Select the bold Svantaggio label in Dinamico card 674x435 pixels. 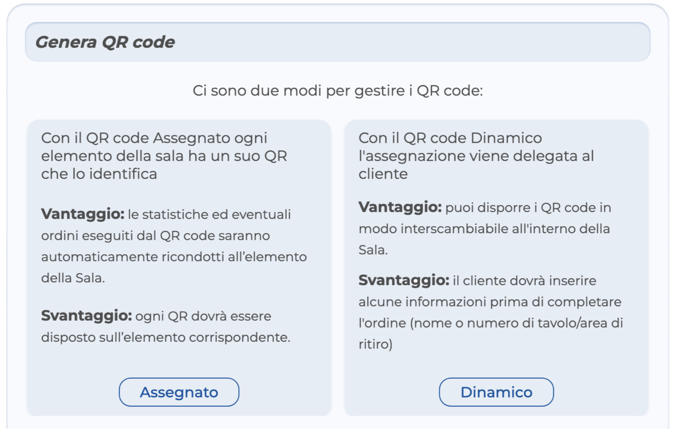point(404,280)
